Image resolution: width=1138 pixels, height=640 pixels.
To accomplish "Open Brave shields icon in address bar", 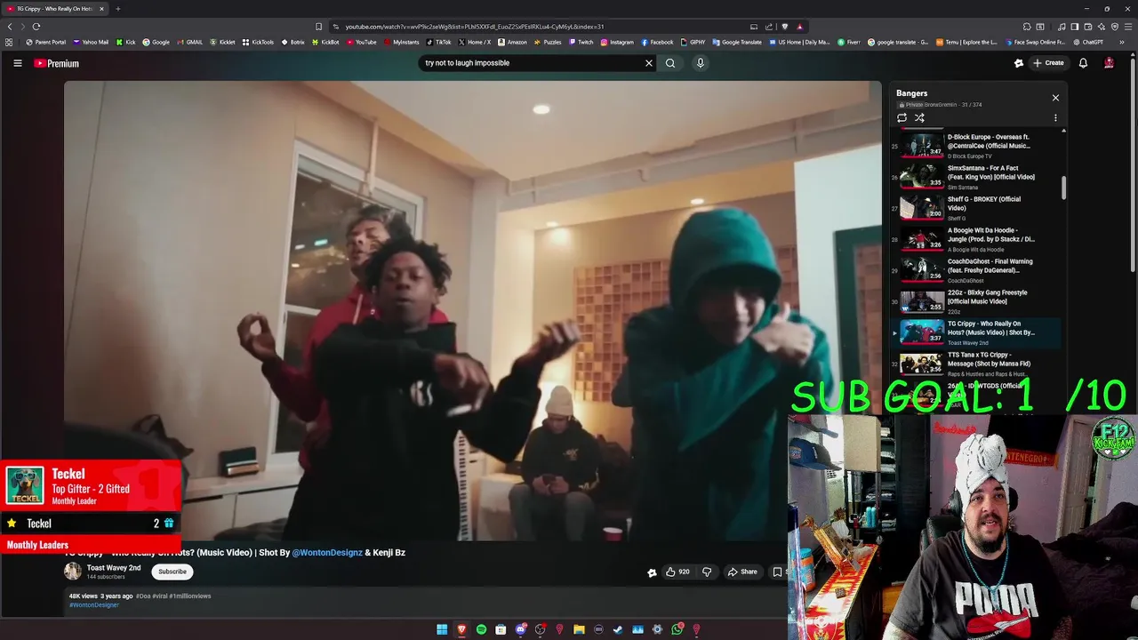I will (x=784, y=27).
